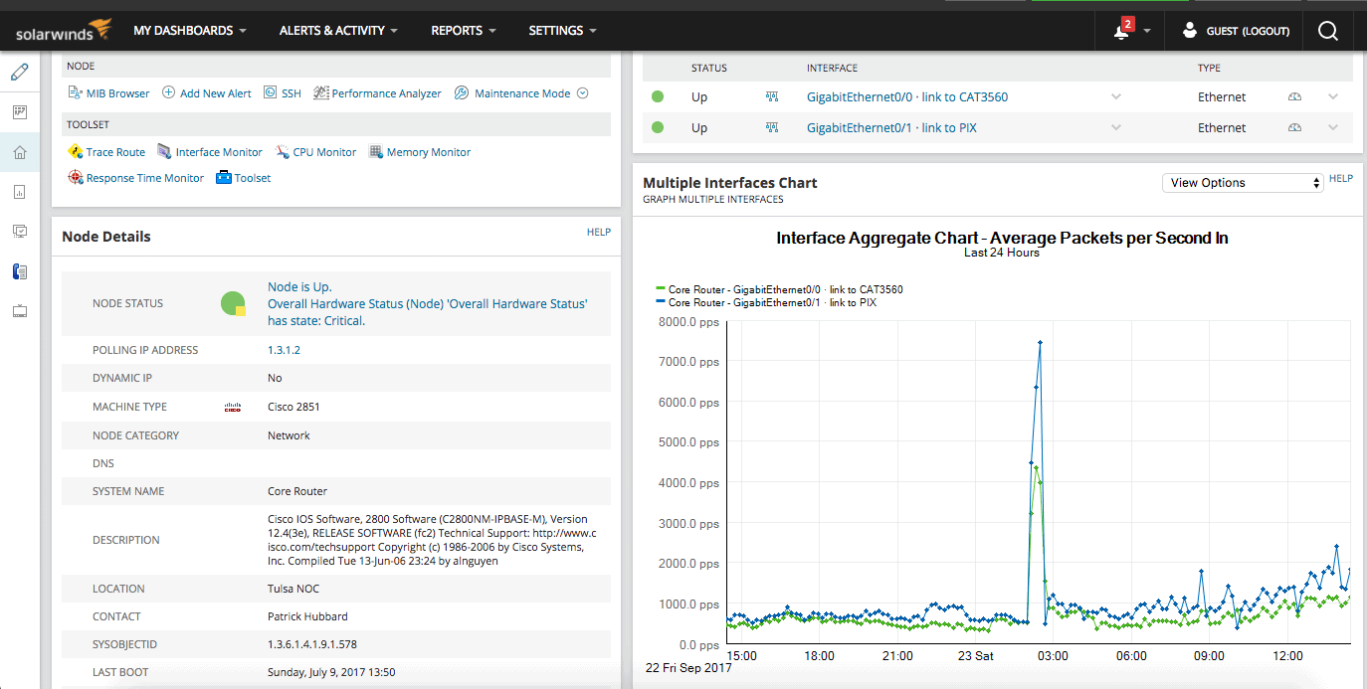Viewport: 1367px width, 689px height.
Task: Click the 'Node is Up.' status link
Action: pyautogui.click(x=299, y=287)
